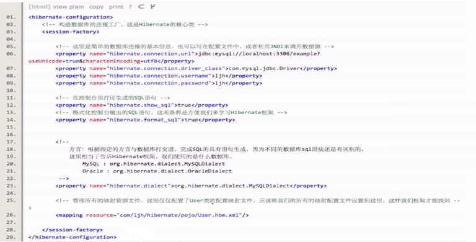The height and width of the screenshot is (242, 476).
Task: Click line number 06.
Action: pyautogui.click(x=11, y=54)
